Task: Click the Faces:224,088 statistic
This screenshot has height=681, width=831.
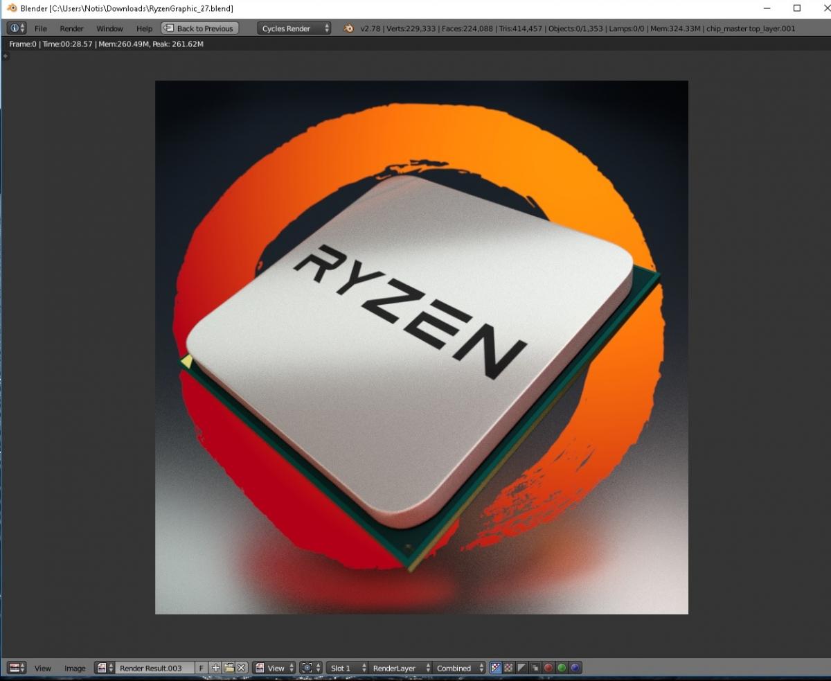Action: point(467,28)
